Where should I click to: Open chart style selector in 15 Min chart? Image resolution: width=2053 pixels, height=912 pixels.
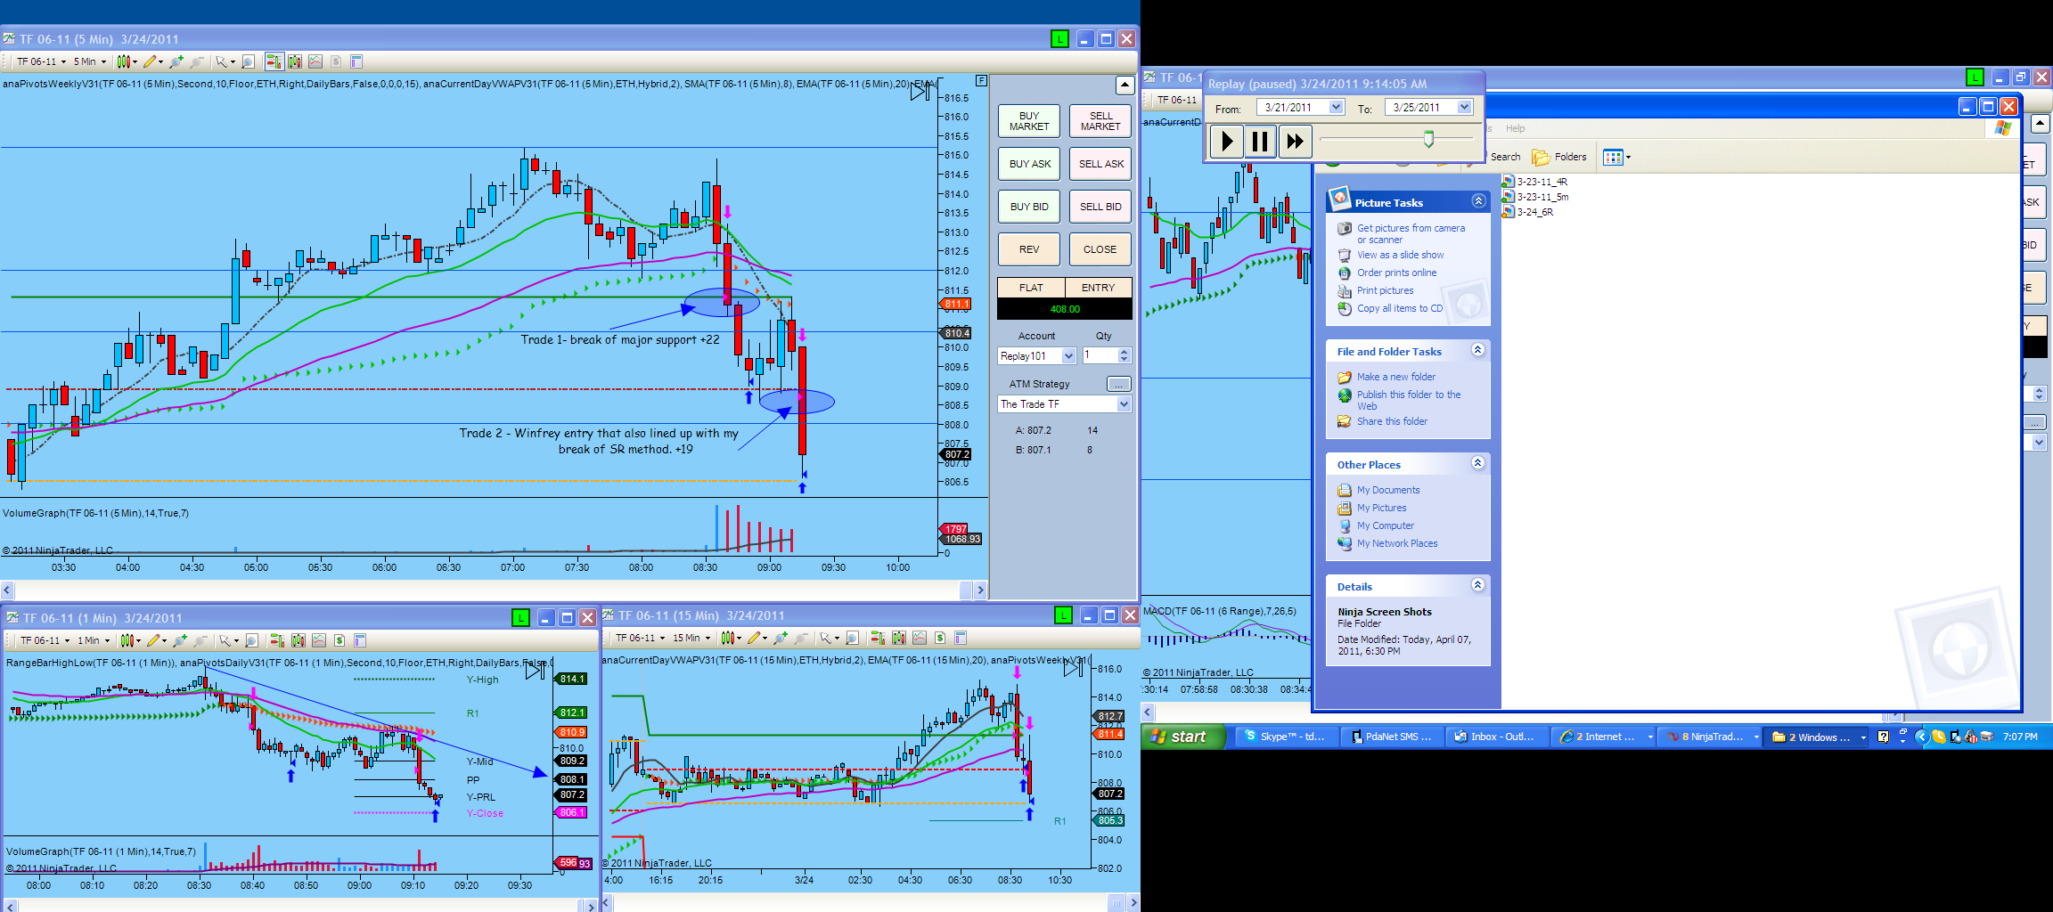coord(730,638)
